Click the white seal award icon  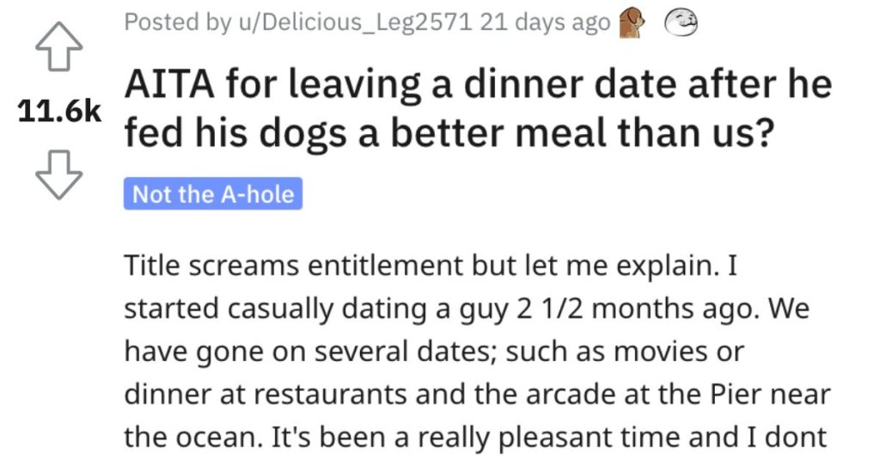[x=680, y=23]
